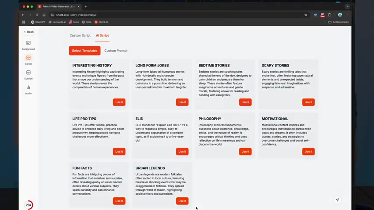Open the Leonardo.ai bookmark
Viewport: 374px width, 210px height.
(57, 22)
